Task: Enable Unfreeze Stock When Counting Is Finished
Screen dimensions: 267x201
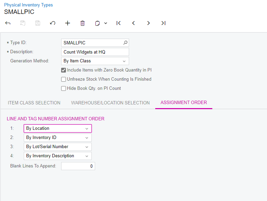Action: (x=64, y=79)
